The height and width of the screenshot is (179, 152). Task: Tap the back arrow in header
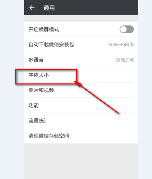(x=32, y=8)
